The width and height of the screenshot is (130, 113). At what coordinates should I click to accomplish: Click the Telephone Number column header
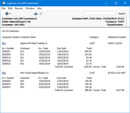pyautogui.click(x=117, y=37)
